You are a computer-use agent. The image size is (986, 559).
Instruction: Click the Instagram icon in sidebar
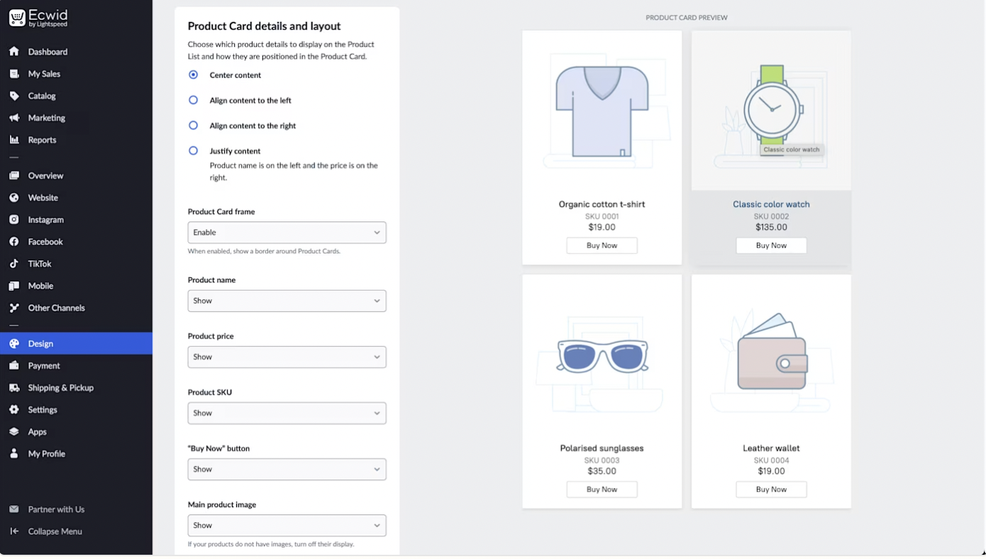pyautogui.click(x=14, y=220)
